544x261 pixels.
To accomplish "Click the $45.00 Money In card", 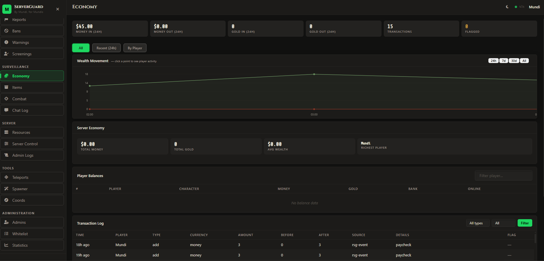I will pos(110,29).
